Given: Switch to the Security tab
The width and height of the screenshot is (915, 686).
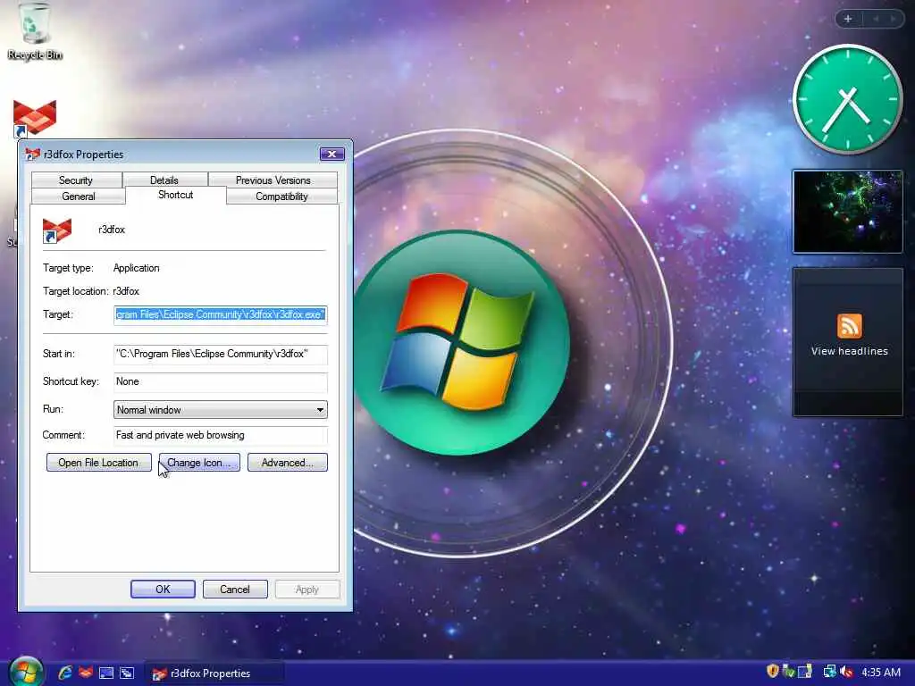Looking at the screenshot, I should click(x=76, y=180).
